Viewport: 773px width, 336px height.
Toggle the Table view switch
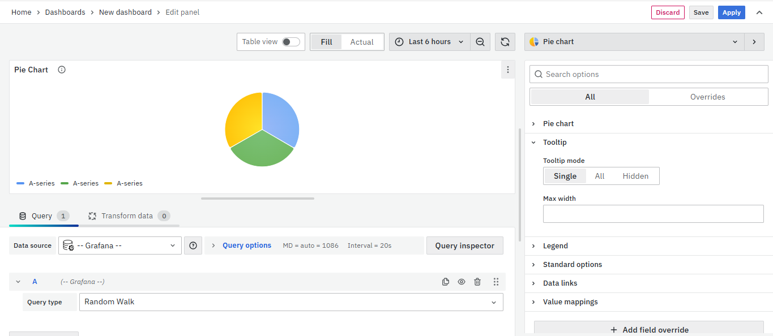click(291, 42)
